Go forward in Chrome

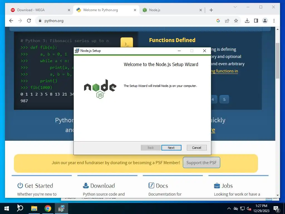20,21
